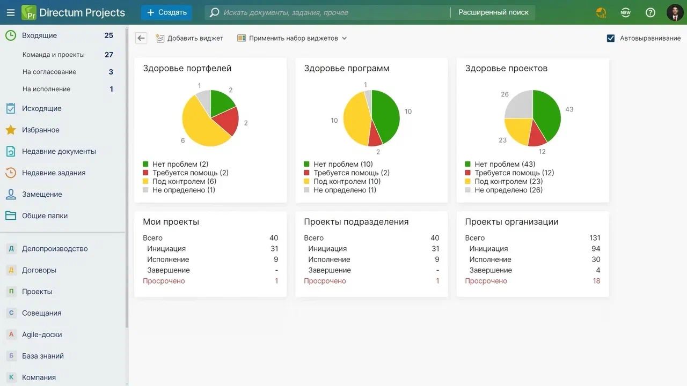
Task: Toggle the Автовыравнивание checkbox
Action: click(x=611, y=38)
